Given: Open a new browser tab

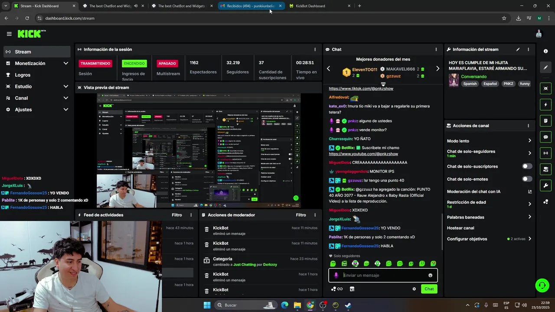Looking at the screenshot, I should click(x=359, y=6).
